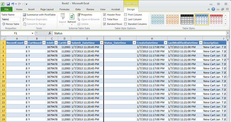
Task: Click the Refresh icon
Action: [72, 16]
